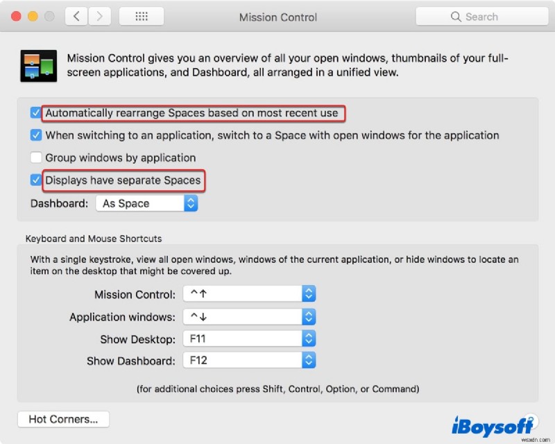This screenshot has width=555, height=444.
Task: Click the Show Desktop: label
Action: click(137, 339)
